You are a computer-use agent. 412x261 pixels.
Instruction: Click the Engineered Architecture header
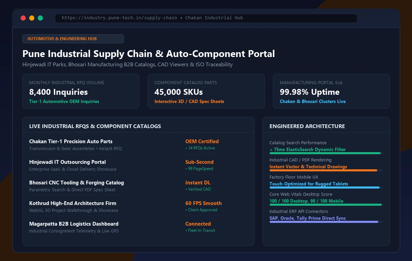[x=307, y=126]
